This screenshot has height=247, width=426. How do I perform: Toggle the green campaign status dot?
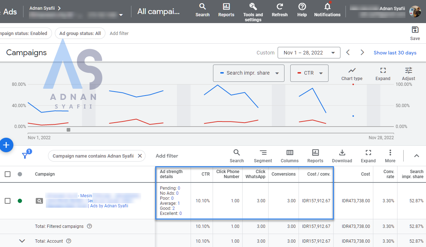pyautogui.click(x=20, y=201)
